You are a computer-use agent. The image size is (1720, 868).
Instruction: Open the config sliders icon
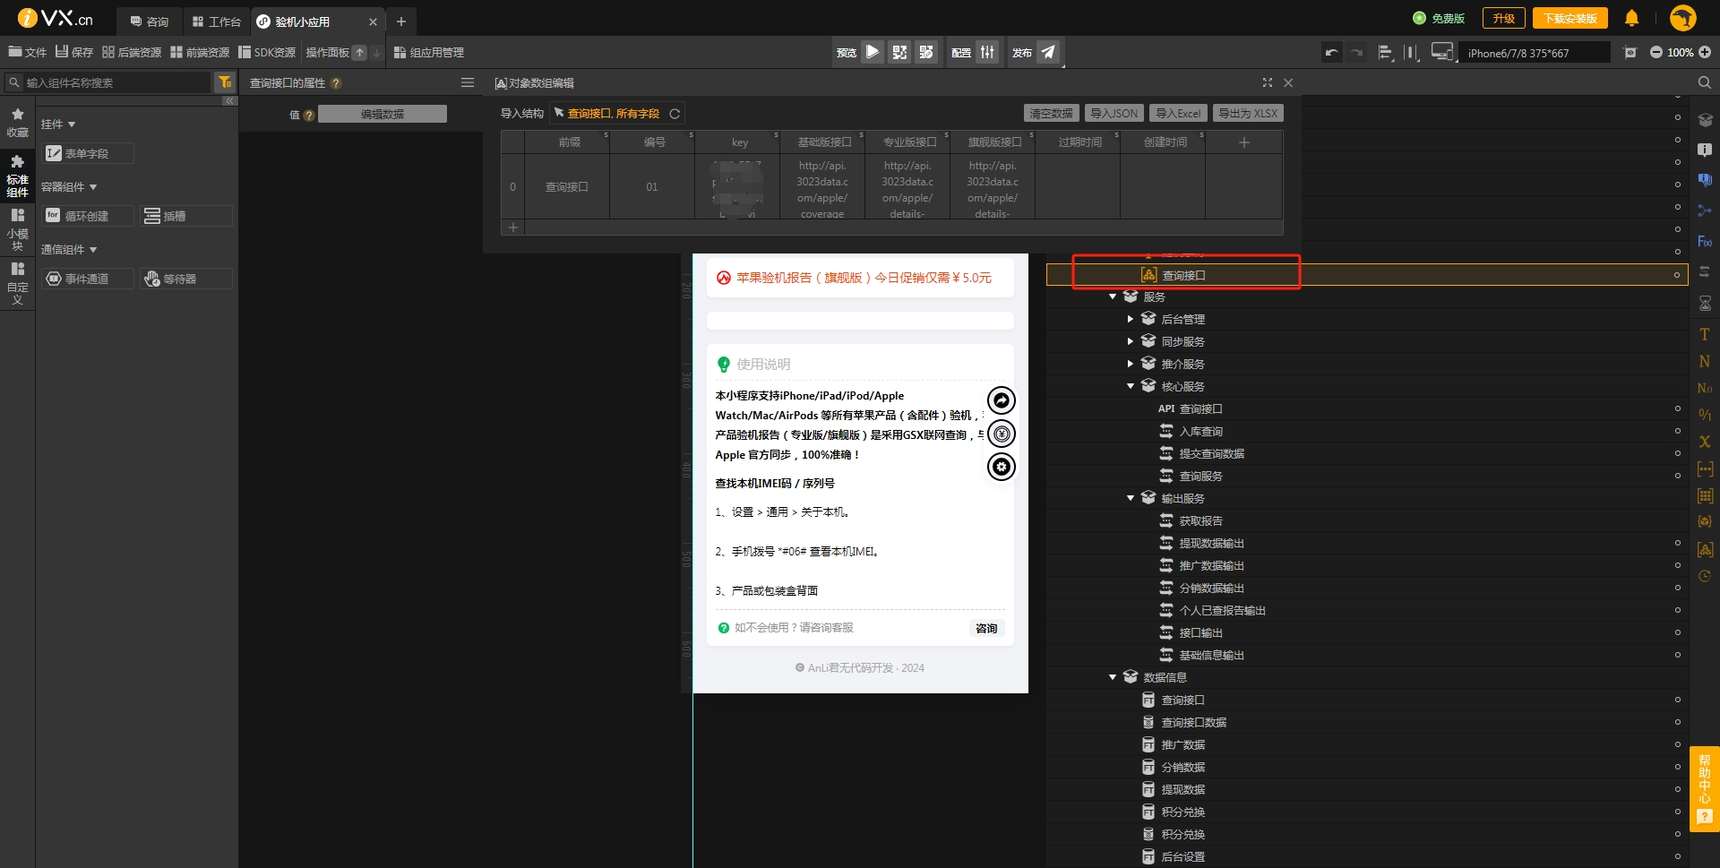coord(987,52)
